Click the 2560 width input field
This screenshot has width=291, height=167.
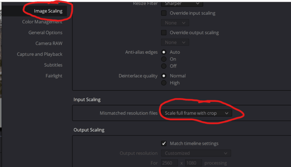[x=169, y=163]
